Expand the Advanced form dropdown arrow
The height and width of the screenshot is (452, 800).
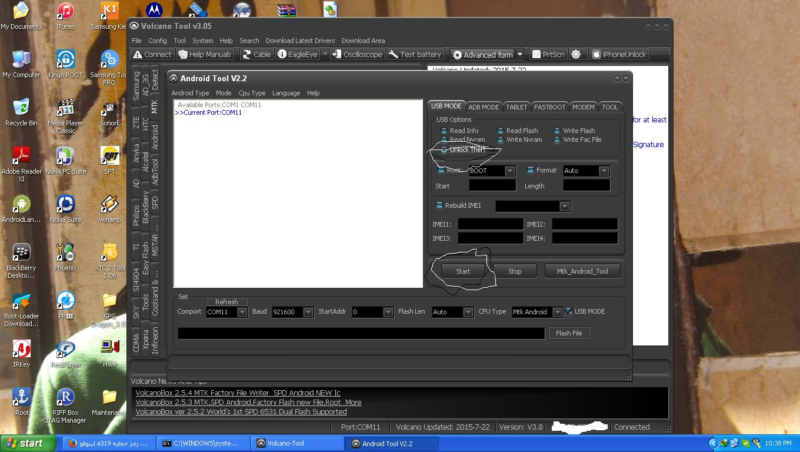click(x=520, y=54)
